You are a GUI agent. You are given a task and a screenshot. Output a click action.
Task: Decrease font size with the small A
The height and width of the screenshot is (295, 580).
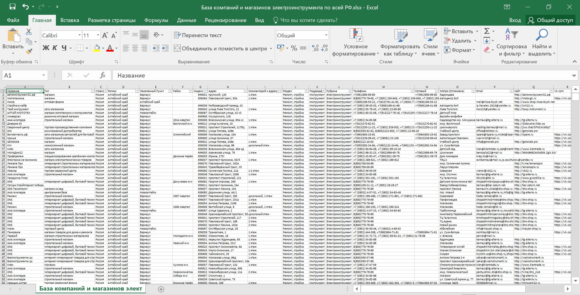(114, 36)
